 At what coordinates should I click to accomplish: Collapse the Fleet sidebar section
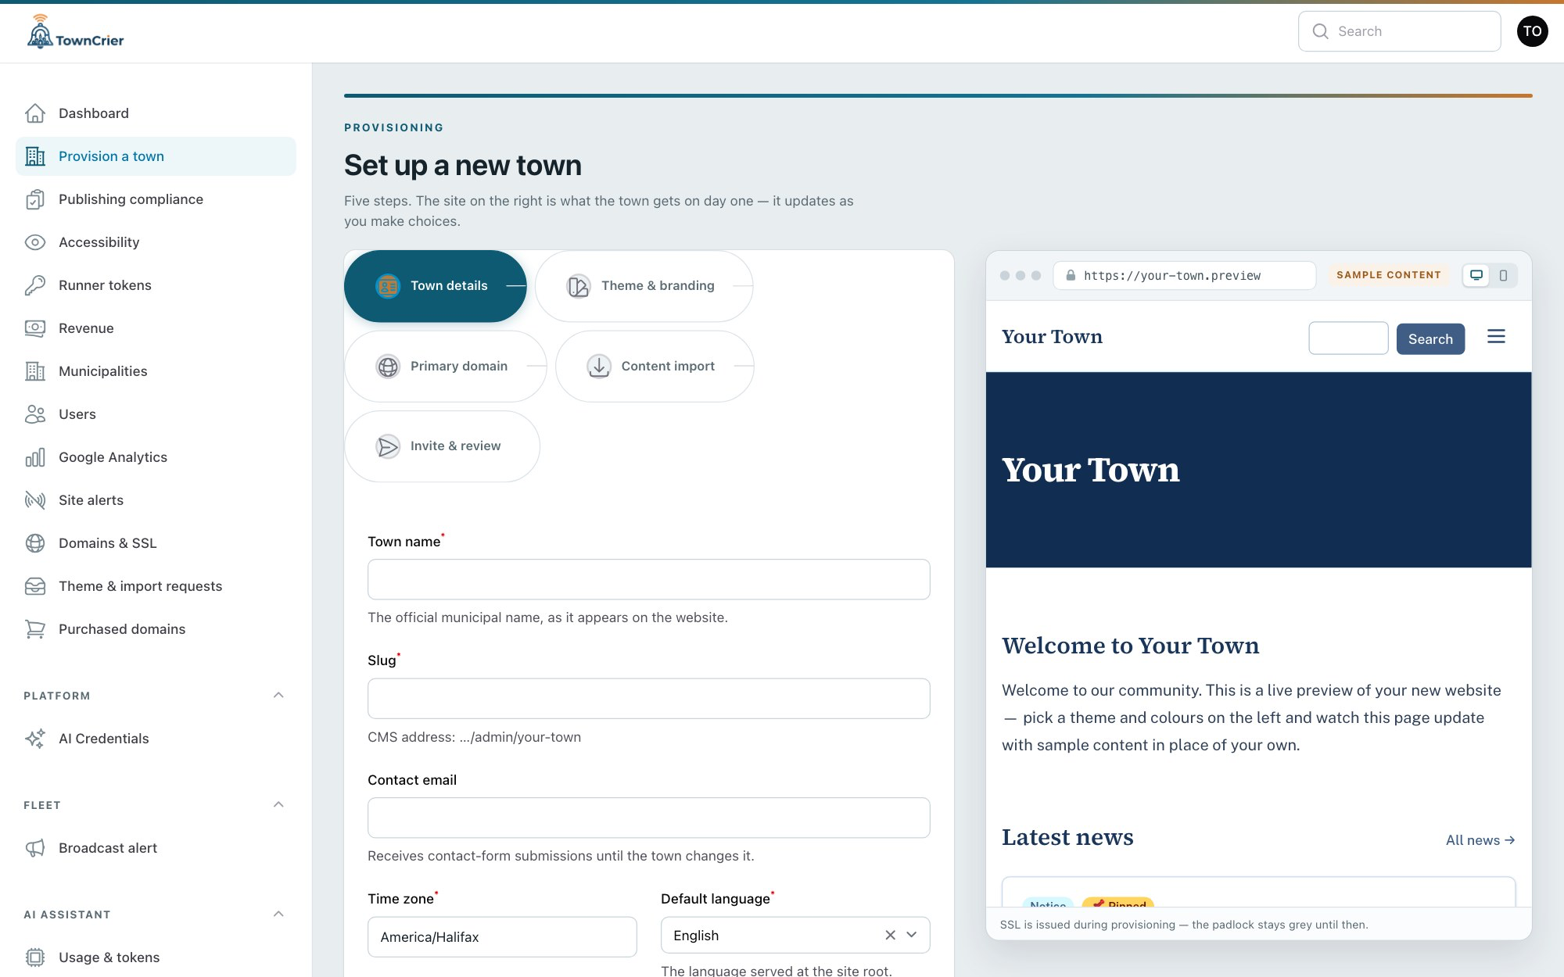(x=278, y=805)
